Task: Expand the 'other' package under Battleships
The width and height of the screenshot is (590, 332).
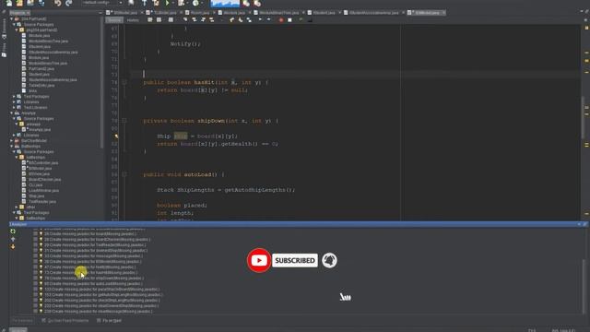Action: click(17, 207)
